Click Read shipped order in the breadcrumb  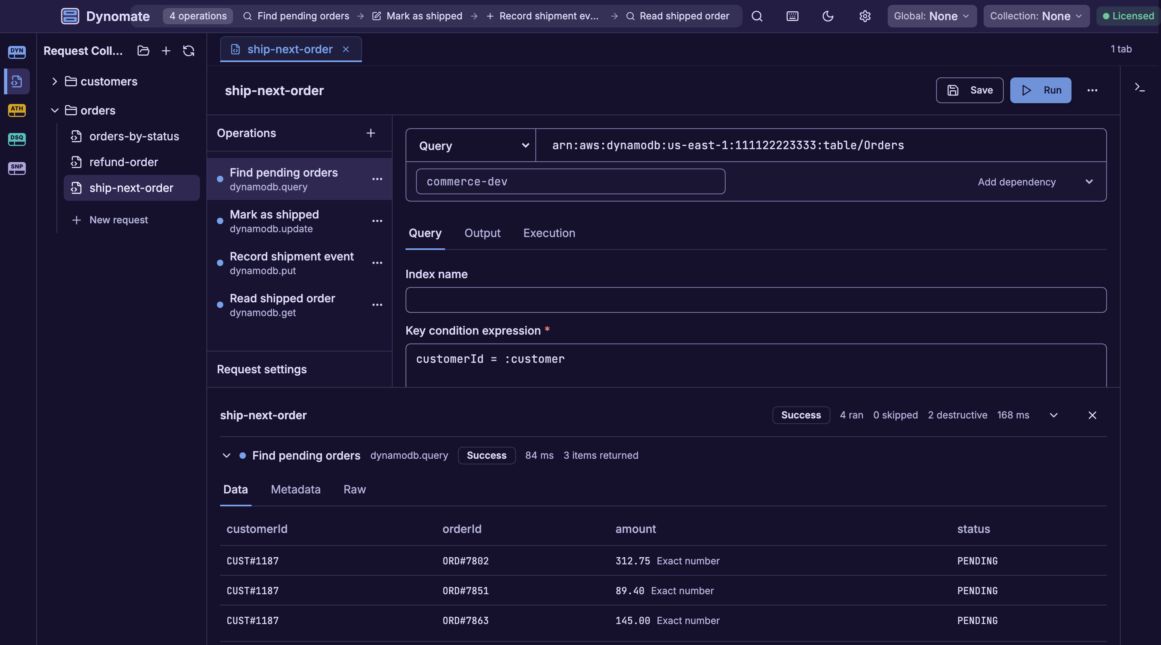677,16
